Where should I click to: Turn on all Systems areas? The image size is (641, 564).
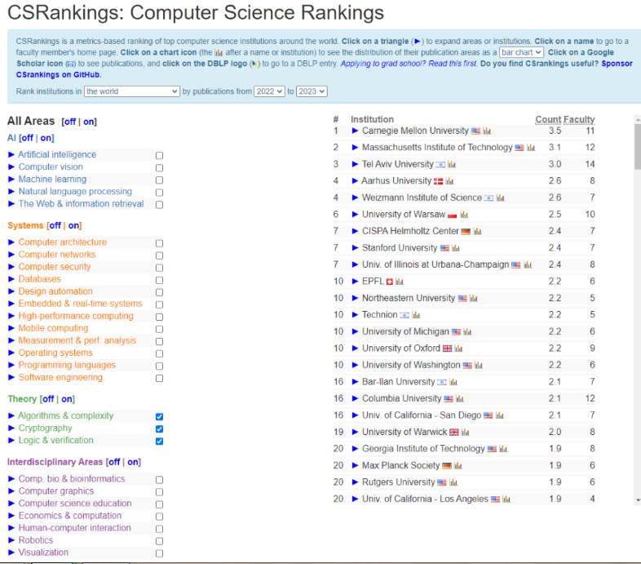pos(74,225)
